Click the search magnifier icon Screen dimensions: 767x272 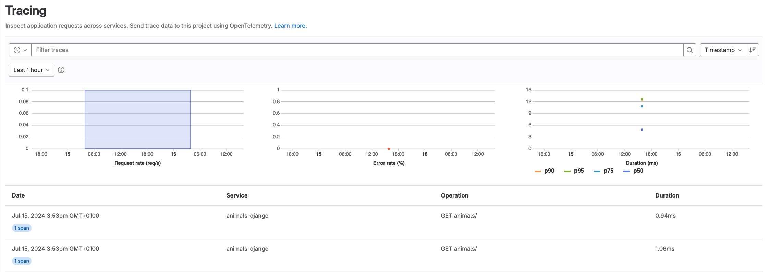pos(690,50)
